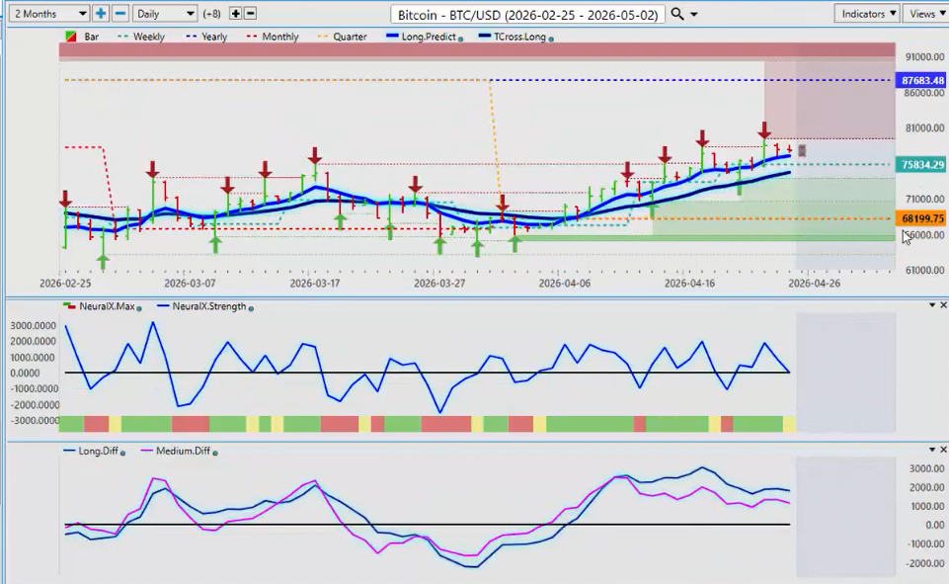Click the black minus forecast decrement icon
949x584 pixels.
251,14
